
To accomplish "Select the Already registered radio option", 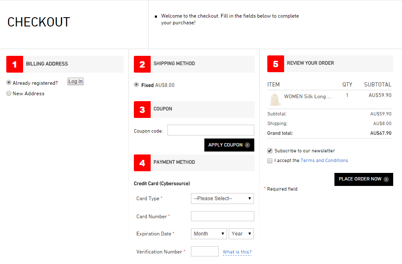I will pyautogui.click(x=9, y=83).
